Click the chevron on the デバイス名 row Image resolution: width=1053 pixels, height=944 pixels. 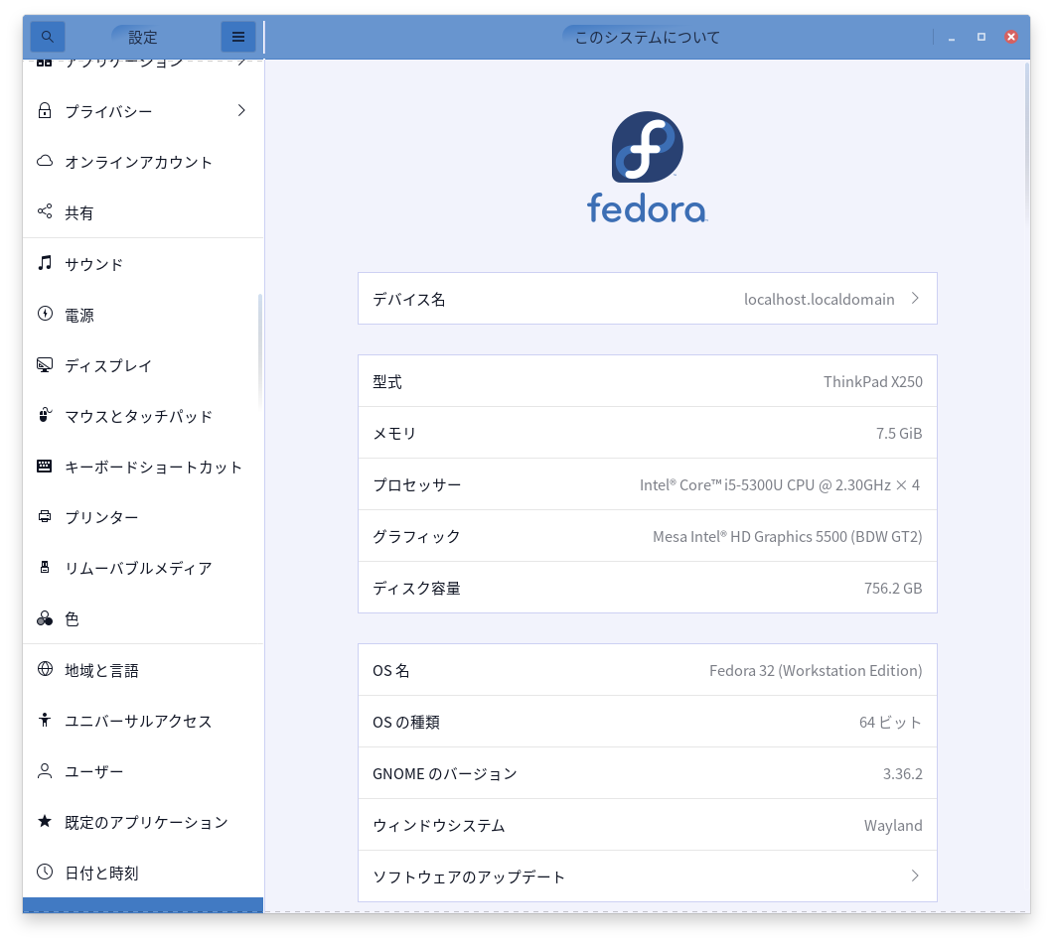point(915,299)
